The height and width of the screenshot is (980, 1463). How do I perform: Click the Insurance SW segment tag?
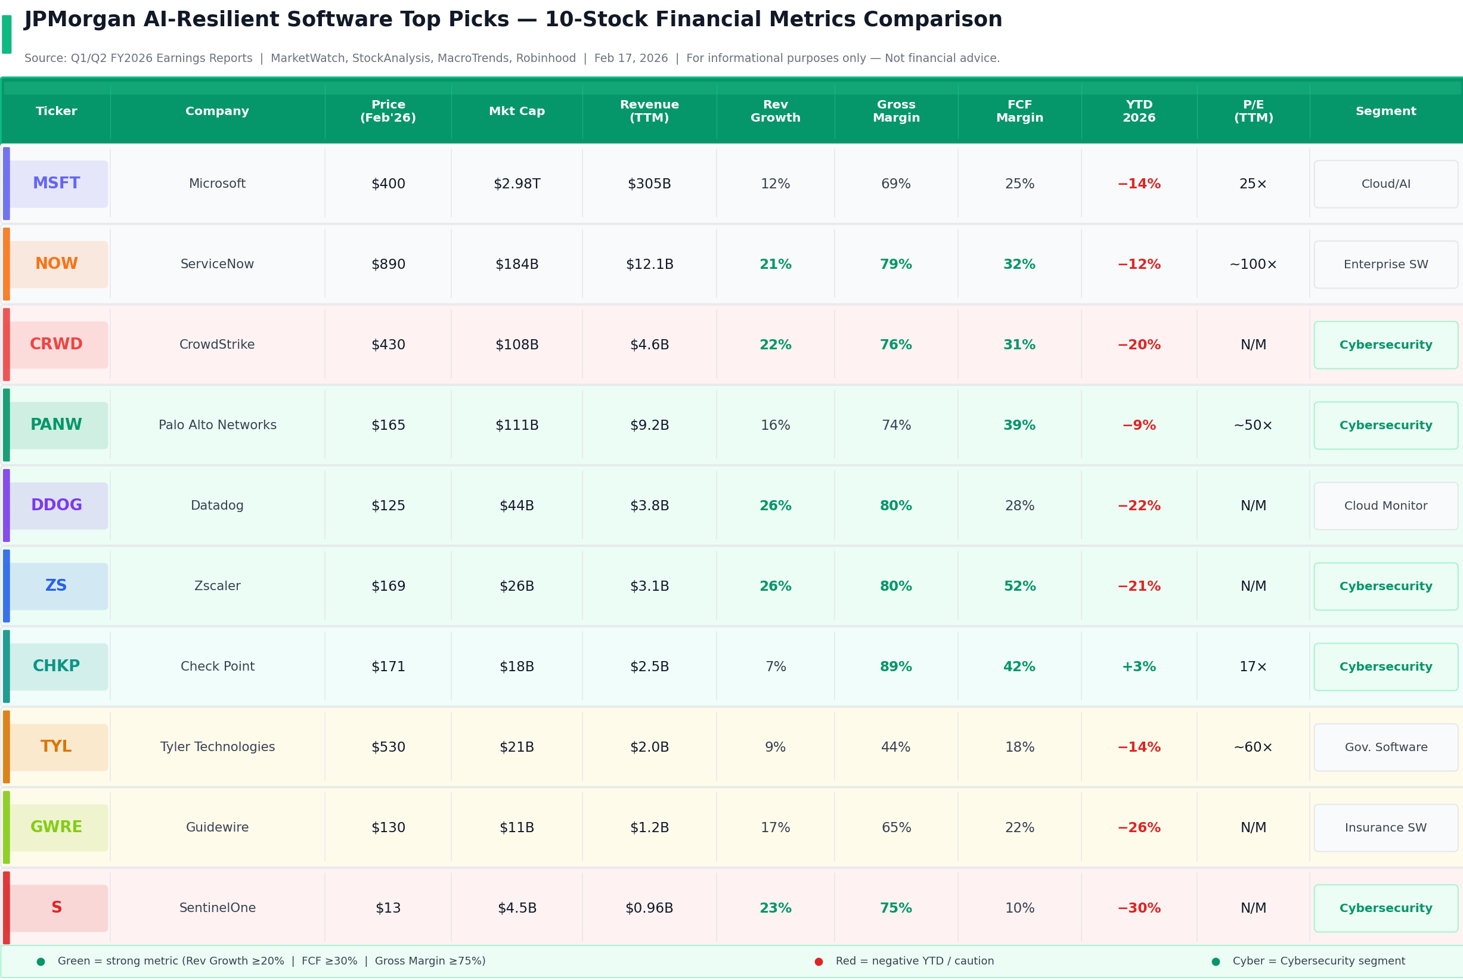click(1385, 828)
